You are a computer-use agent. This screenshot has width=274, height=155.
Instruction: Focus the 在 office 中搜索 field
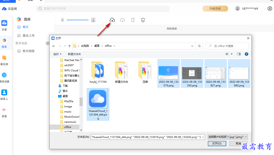coord(227,46)
